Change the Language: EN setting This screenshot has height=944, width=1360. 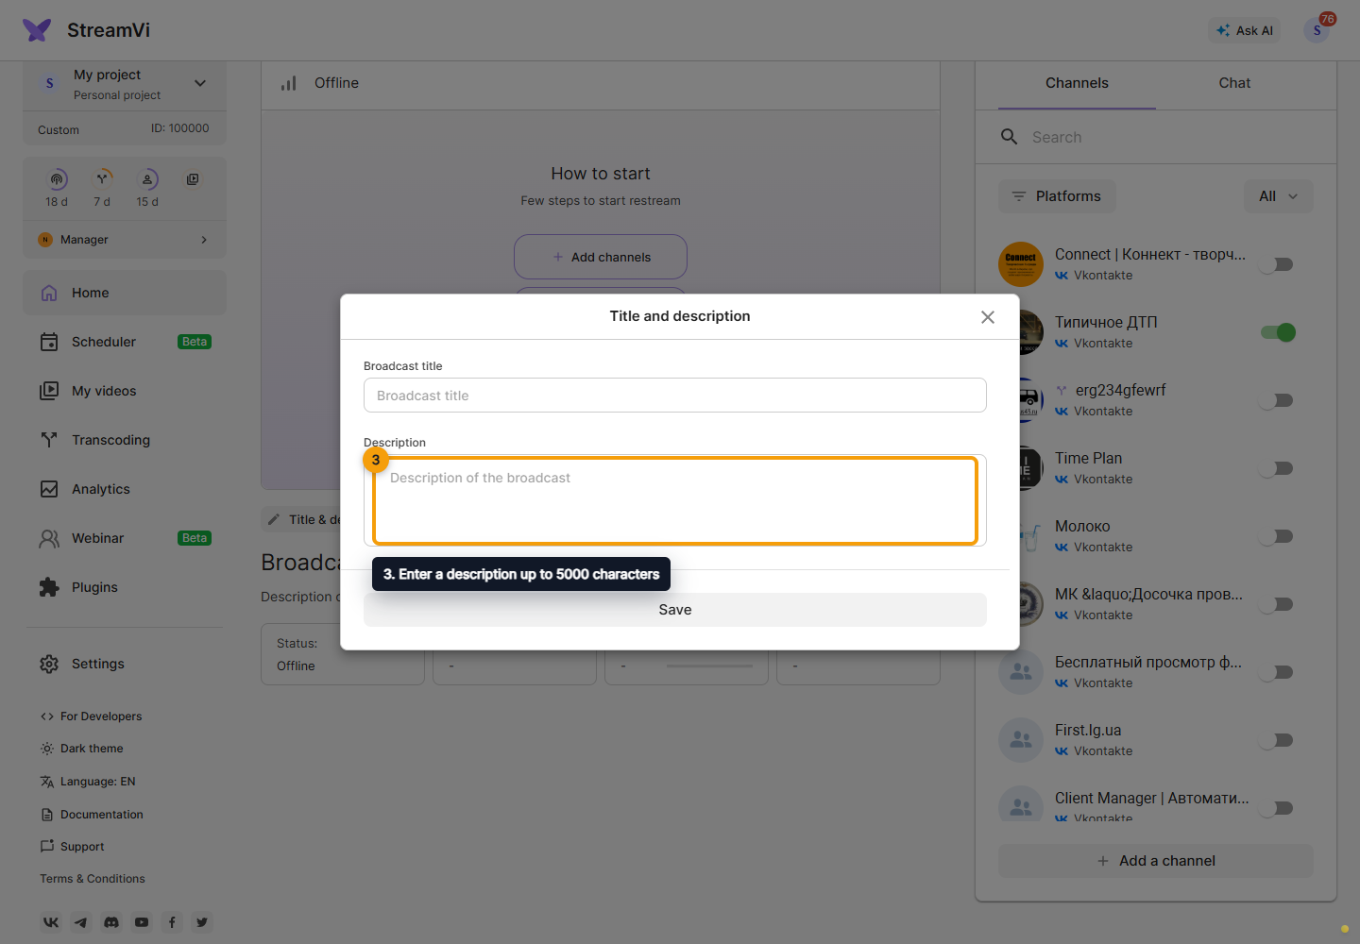(88, 782)
